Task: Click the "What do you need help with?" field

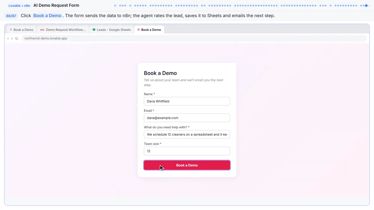Action: tap(187, 134)
